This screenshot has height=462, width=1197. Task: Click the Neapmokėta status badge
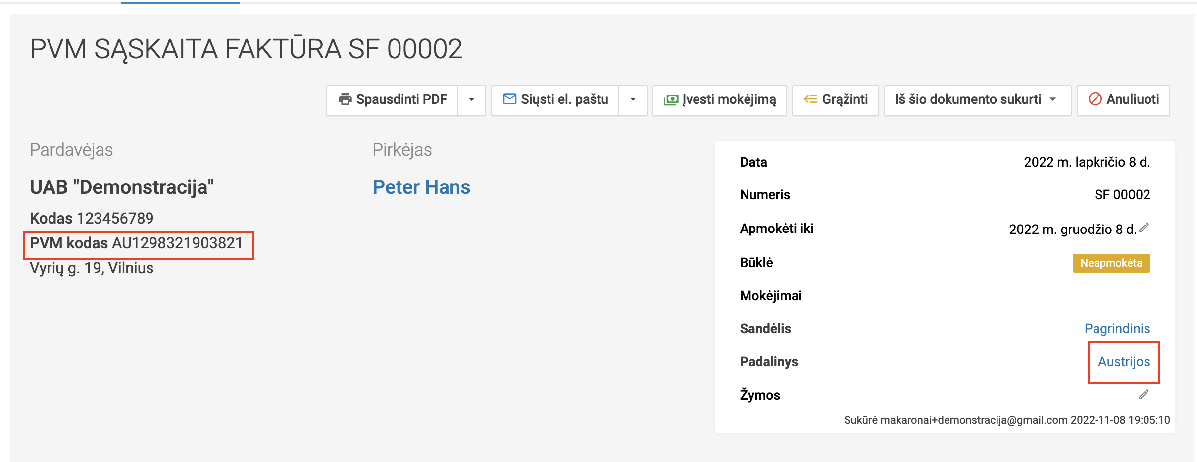(1111, 263)
